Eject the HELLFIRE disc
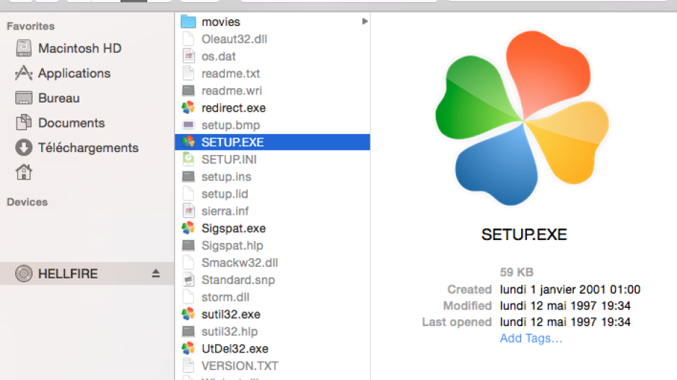 (156, 273)
